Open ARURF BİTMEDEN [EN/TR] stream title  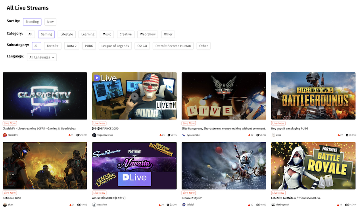pyautogui.click(x=109, y=198)
